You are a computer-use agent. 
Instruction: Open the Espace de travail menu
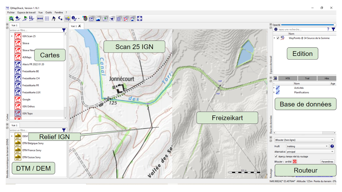click(x=26, y=13)
